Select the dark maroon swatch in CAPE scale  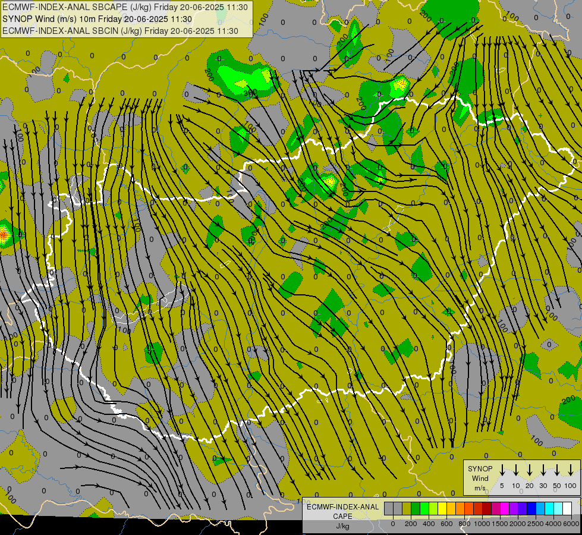pyautogui.click(x=487, y=509)
